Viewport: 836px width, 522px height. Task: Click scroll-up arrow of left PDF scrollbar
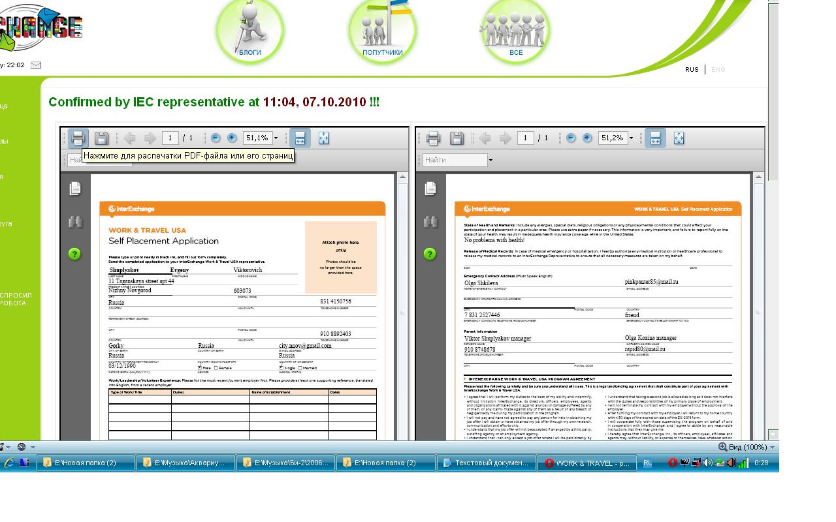402,177
